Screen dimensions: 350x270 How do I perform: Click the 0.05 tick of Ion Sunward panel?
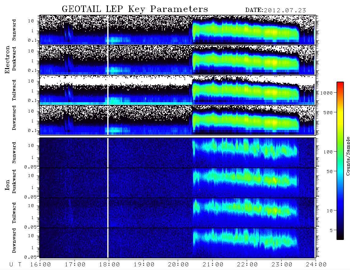30,167
